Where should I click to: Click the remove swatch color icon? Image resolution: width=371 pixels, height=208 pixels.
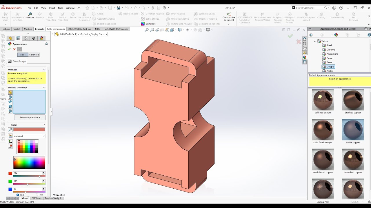point(10,146)
